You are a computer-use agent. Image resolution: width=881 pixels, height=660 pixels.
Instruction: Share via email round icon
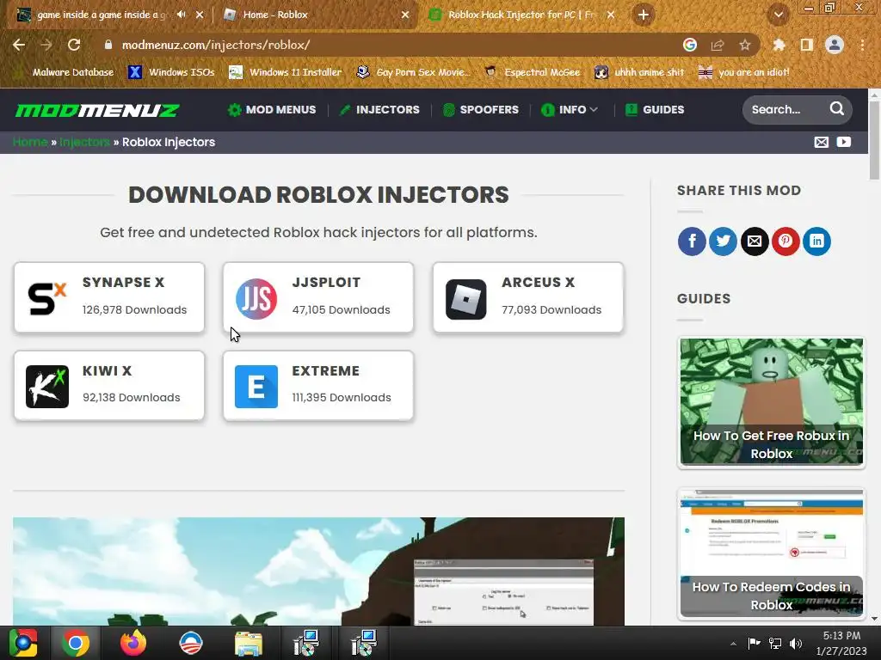point(754,241)
